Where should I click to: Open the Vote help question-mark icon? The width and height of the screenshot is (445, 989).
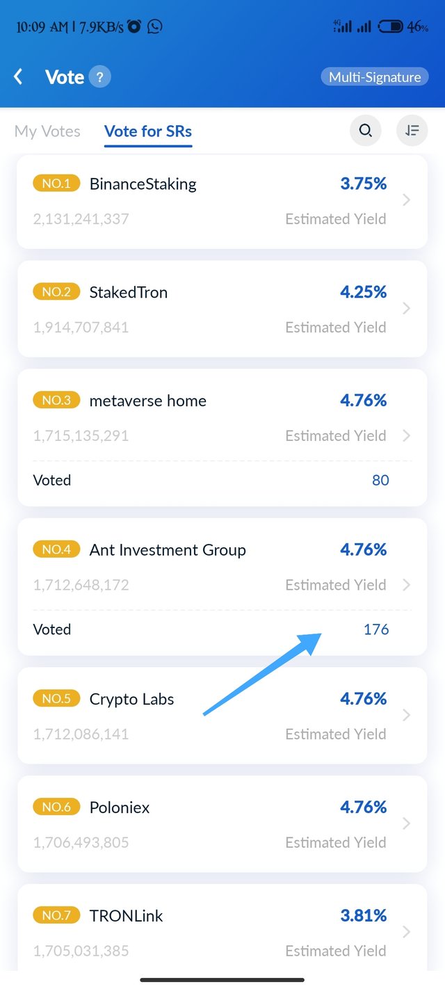point(99,77)
